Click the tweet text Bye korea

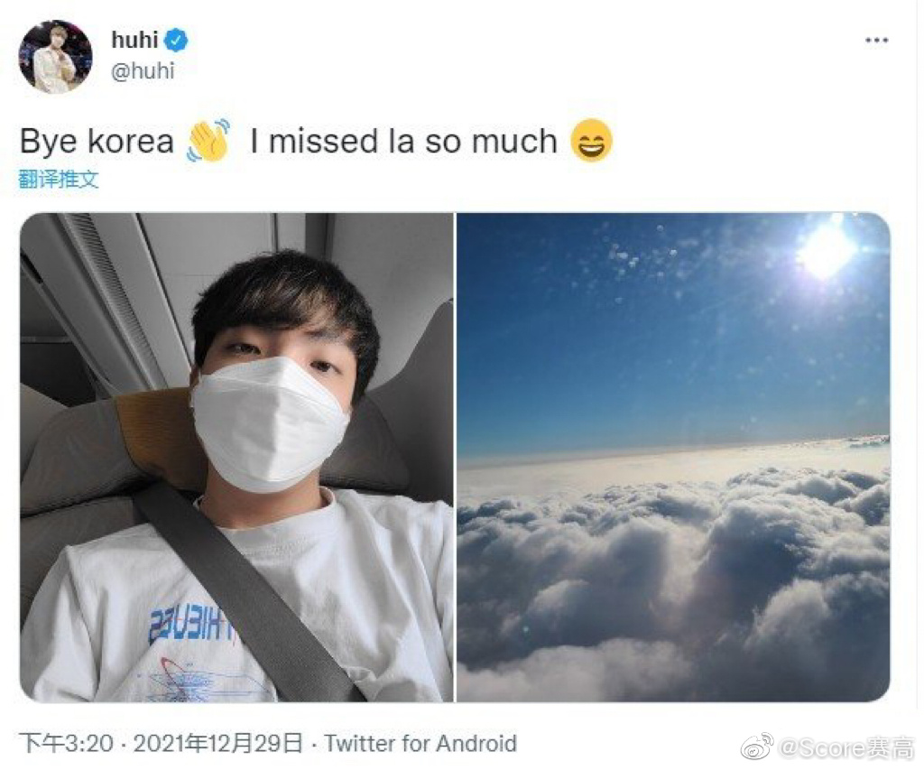[x=97, y=142]
